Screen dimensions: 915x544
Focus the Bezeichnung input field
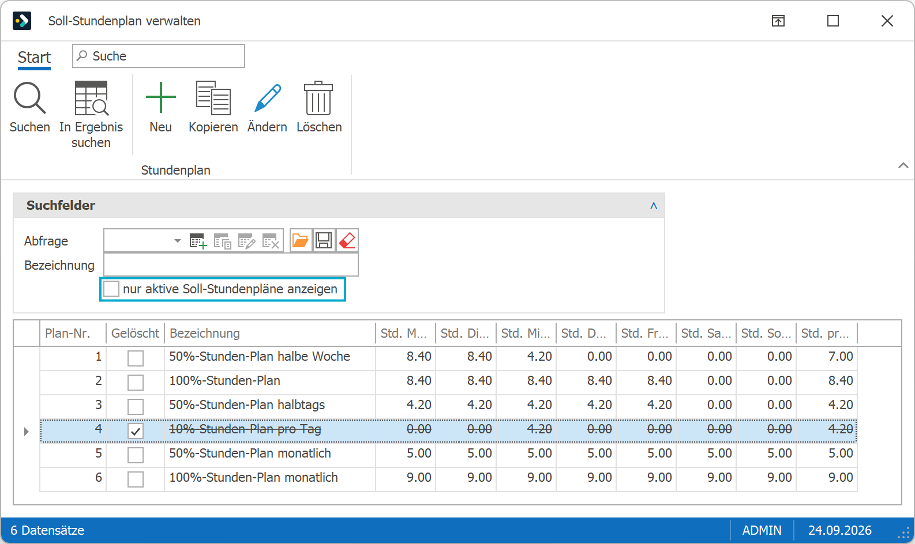[231, 265]
